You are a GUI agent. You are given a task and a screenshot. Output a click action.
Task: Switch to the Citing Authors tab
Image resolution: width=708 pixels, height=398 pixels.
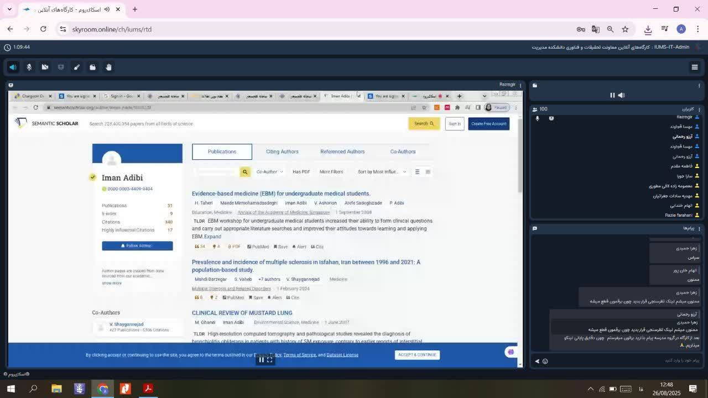282,151
